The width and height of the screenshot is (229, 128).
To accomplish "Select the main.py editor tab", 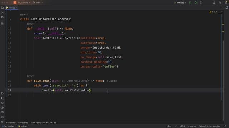I will pyautogui.click(x=11, y=7).
